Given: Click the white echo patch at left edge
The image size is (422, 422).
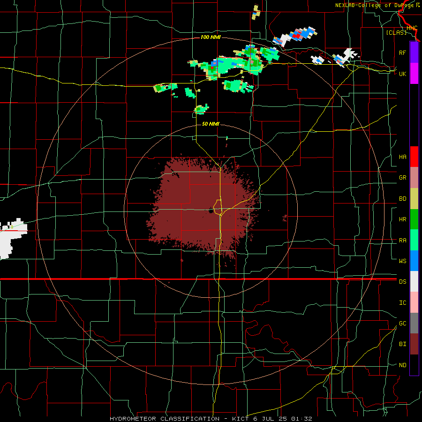Looking at the screenshot, I should (12, 238).
